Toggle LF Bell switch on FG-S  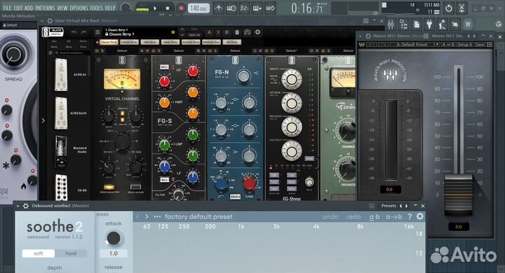tap(164, 179)
